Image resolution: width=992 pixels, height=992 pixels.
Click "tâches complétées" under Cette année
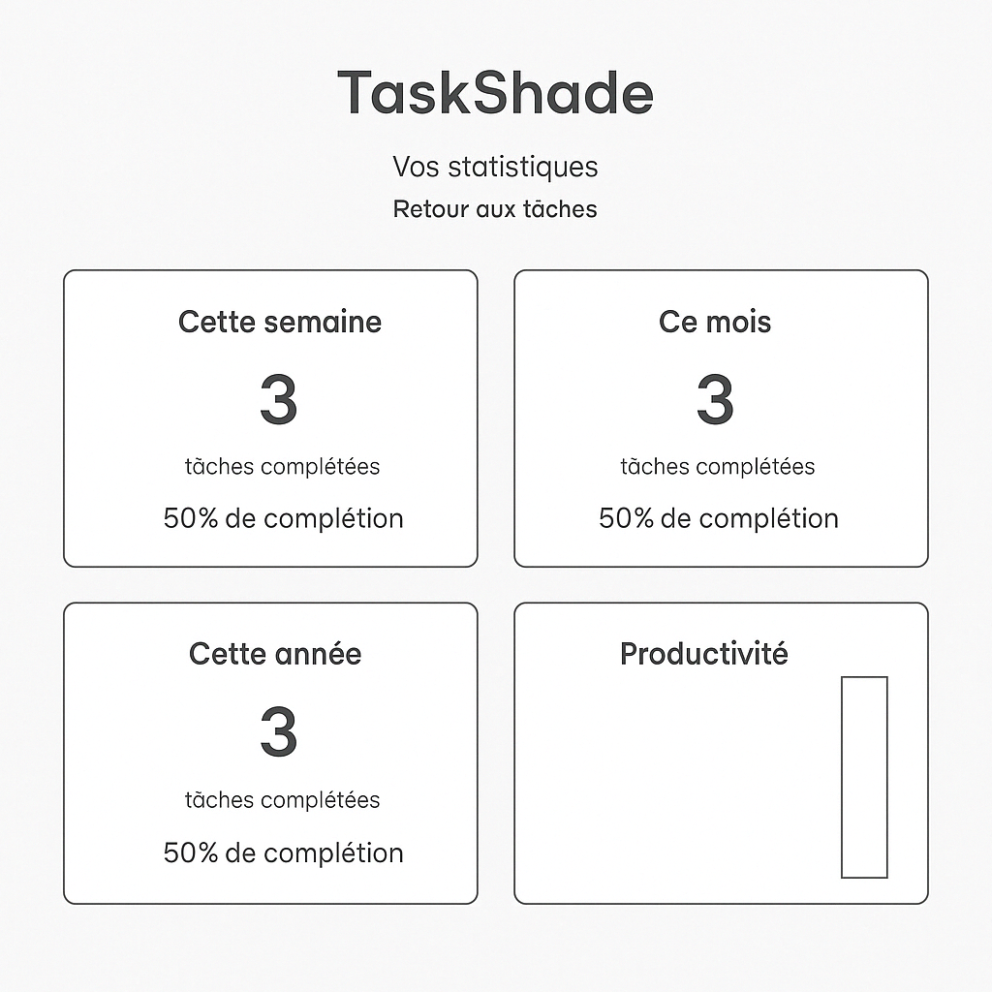point(282,800)
